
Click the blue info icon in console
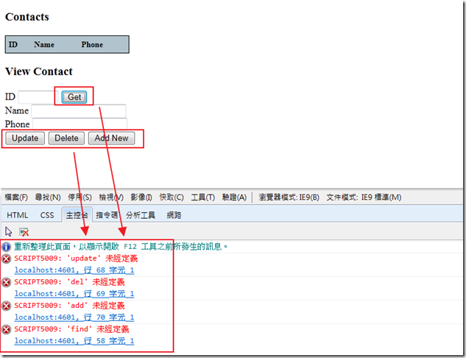tap(6, 247)
